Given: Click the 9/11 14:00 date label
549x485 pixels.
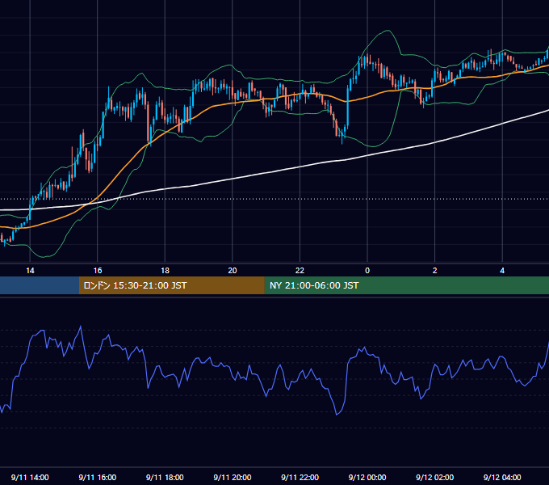Looking at the screenshot, I should tap(30, 477).
